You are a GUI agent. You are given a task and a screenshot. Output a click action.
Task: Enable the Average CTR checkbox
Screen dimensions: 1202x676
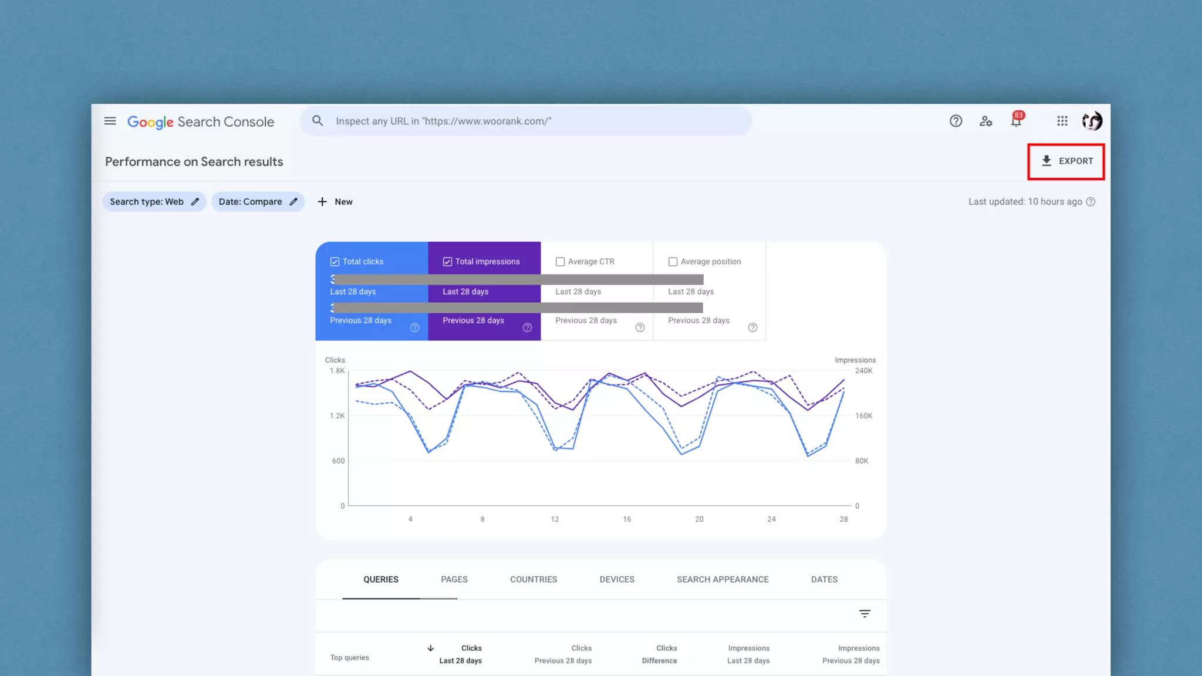pos(560,262)
